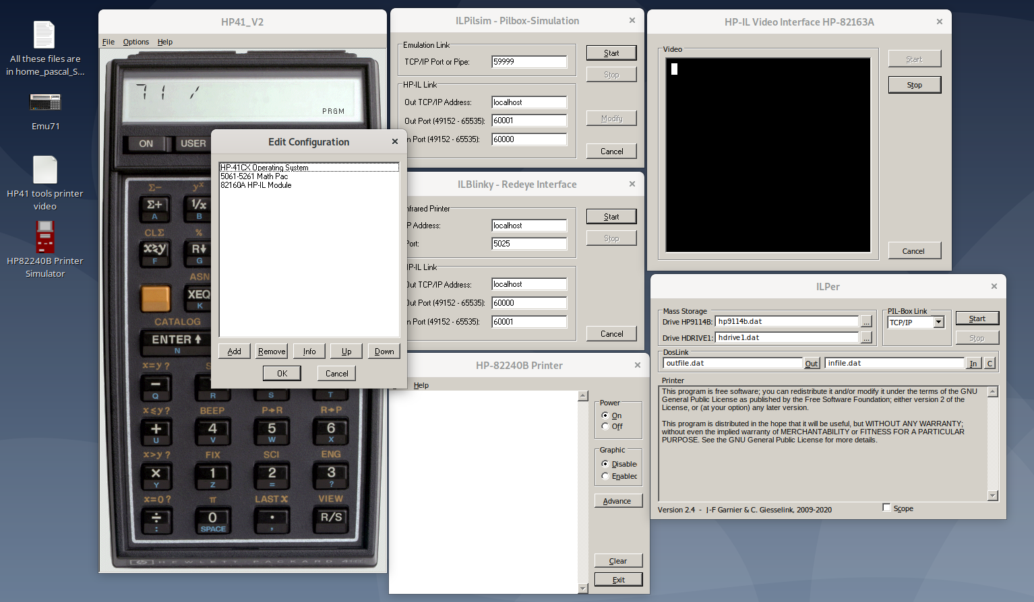Click the TCP/IP Port or Pipe field
Image resolution: width=1034 pixels, height=602 pixels.
click(x=529, y=62)
